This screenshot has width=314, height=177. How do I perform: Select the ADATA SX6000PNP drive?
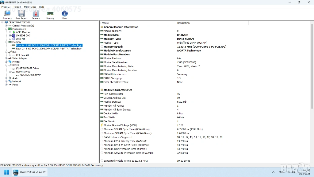pyautogui.click(x=30, y=75)
